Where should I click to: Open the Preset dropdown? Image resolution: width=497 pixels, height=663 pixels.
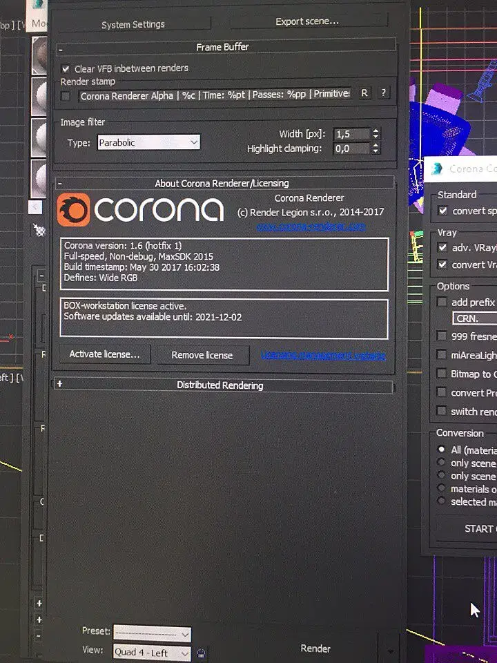click(x=152, y=634)
